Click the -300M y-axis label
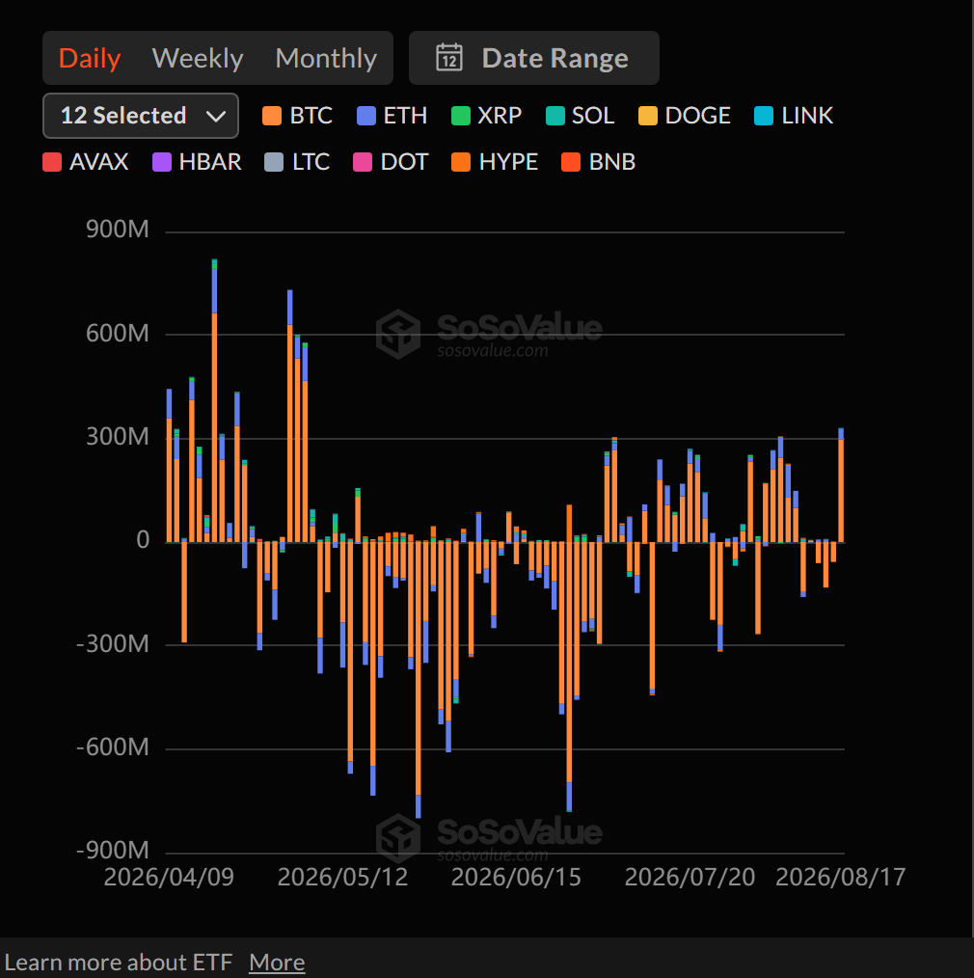Screen dimensions: 974x978 coord(112,643)
